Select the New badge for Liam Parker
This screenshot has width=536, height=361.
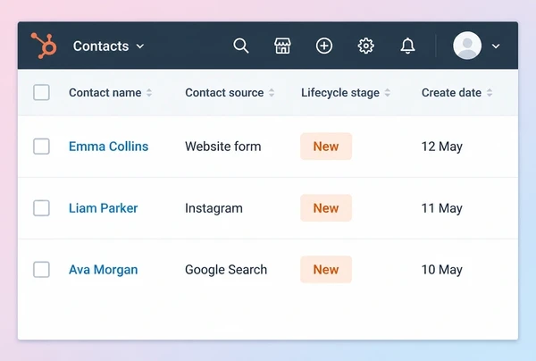[x=326, y=208]
